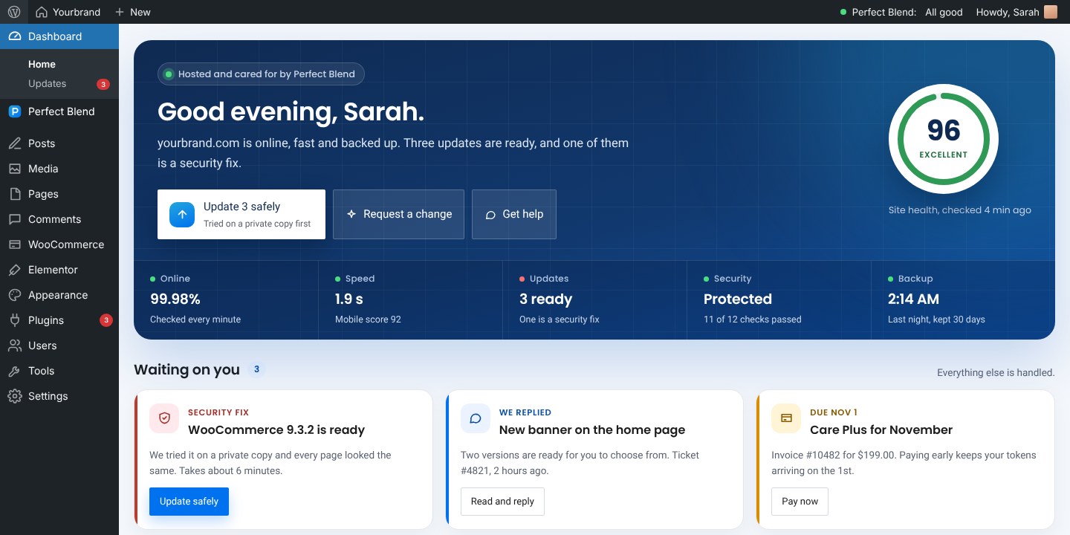Open Media library icon in sidebar

(14, 169)
